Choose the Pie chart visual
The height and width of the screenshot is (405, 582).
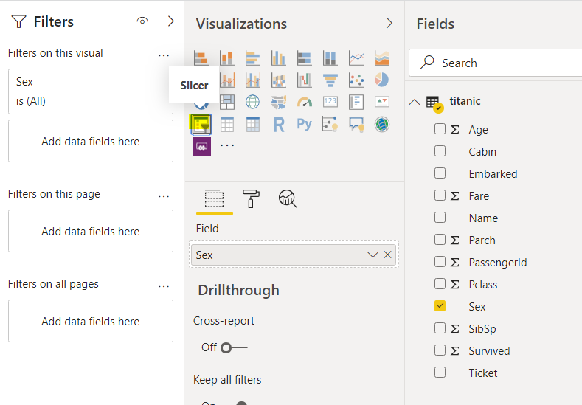(381, 79)
